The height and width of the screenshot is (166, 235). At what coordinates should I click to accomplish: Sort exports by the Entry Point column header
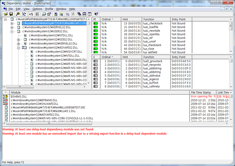pos(181,57)
